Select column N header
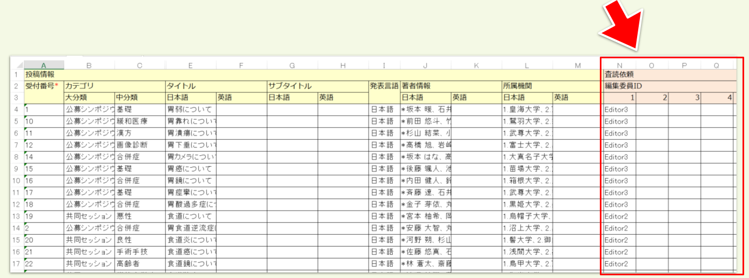Screen dimensions: 749x278 click(x=619, y=65)
